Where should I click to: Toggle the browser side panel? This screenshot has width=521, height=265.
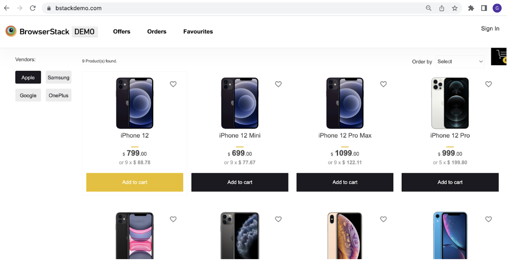(484, 8)
